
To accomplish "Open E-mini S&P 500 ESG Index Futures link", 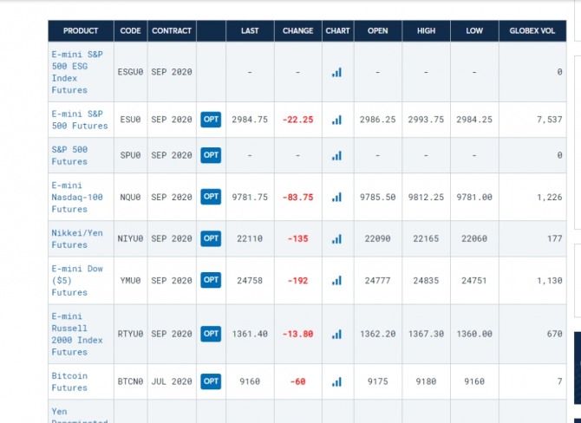I will (76, 72).
